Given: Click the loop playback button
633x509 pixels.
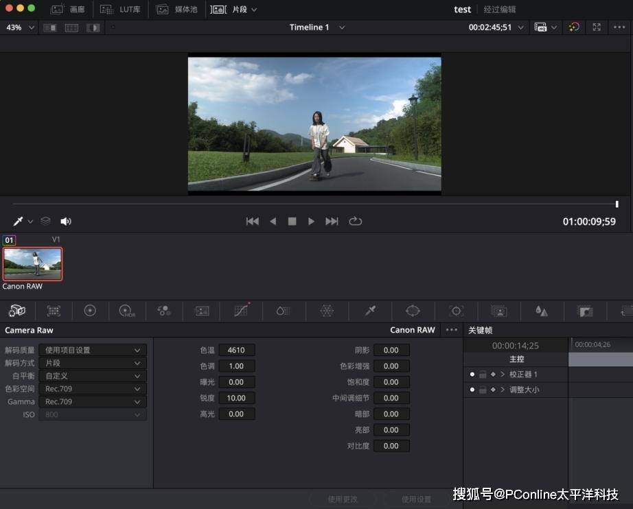Looking at the screenshot, I should (355, 221).
